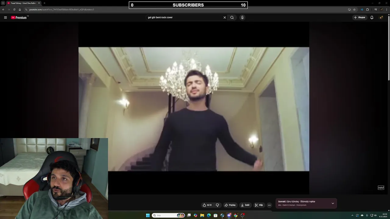Open browser home page
The image size is (390, 219).
[20, 9]
